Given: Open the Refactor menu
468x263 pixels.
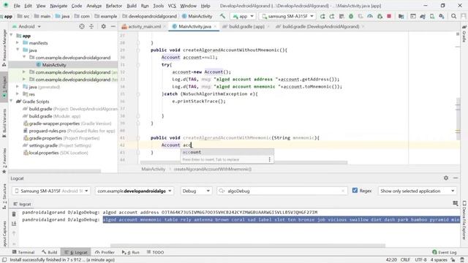Looking at the screenshot, I should pyautogui.click(x=114, y=6).
